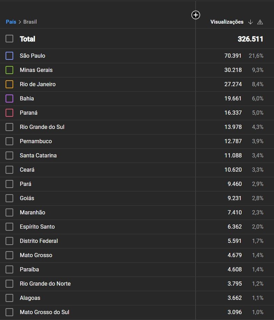The height and width of the screenshot is (320, 274).
Task: Toggle the Paraná red checkbox
Action: [x=9, y=113]
